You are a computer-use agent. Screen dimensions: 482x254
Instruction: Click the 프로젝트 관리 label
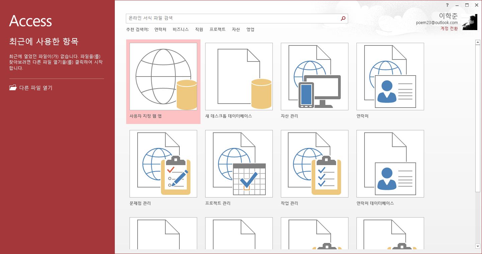coord(218,203)
